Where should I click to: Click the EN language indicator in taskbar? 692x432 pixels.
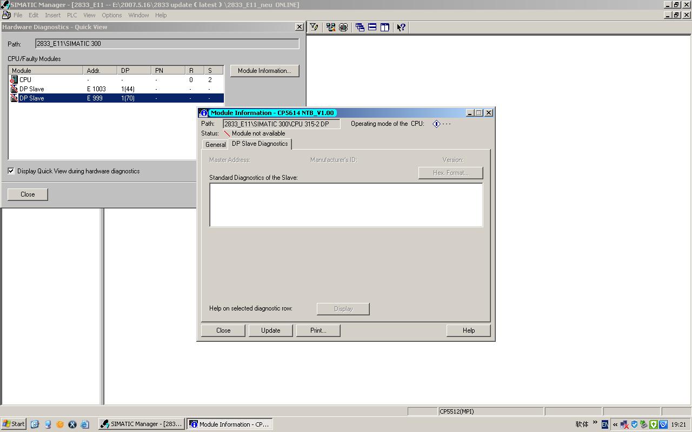pyautogui.click(x=605, y=424)
